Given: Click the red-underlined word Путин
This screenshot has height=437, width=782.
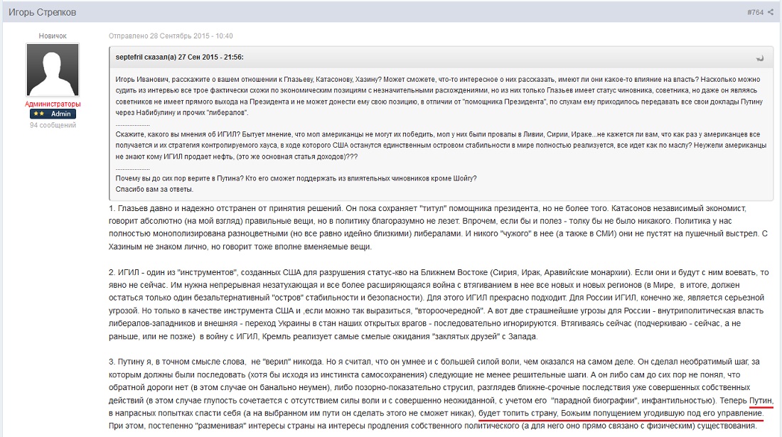Looking at the screenshot, I should (761, 400).
